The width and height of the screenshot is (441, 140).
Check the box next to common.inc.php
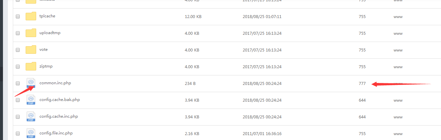18,83
